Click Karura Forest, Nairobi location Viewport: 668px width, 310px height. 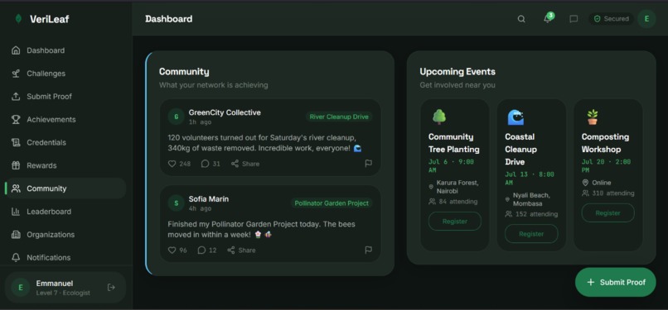[453, 187]
